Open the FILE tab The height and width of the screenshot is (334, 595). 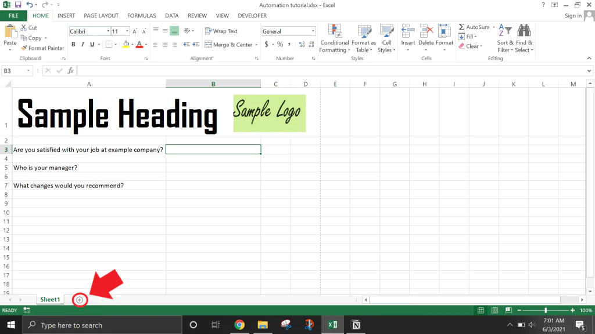click(13, 16)
